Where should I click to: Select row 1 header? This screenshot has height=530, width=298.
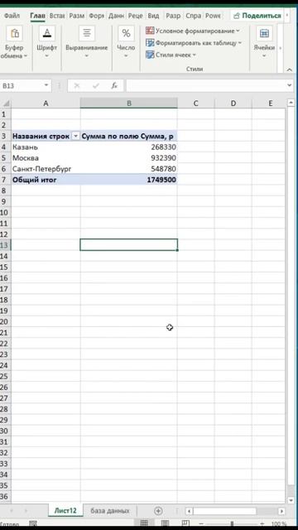click(5, 114)
